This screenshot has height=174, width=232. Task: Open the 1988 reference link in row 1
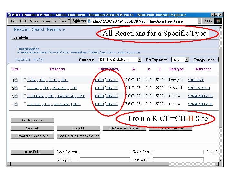196,80
